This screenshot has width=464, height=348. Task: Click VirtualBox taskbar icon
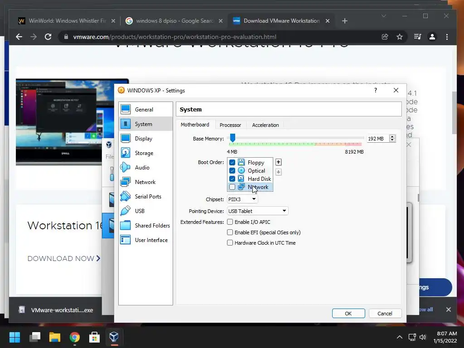[x=114, y=337]
